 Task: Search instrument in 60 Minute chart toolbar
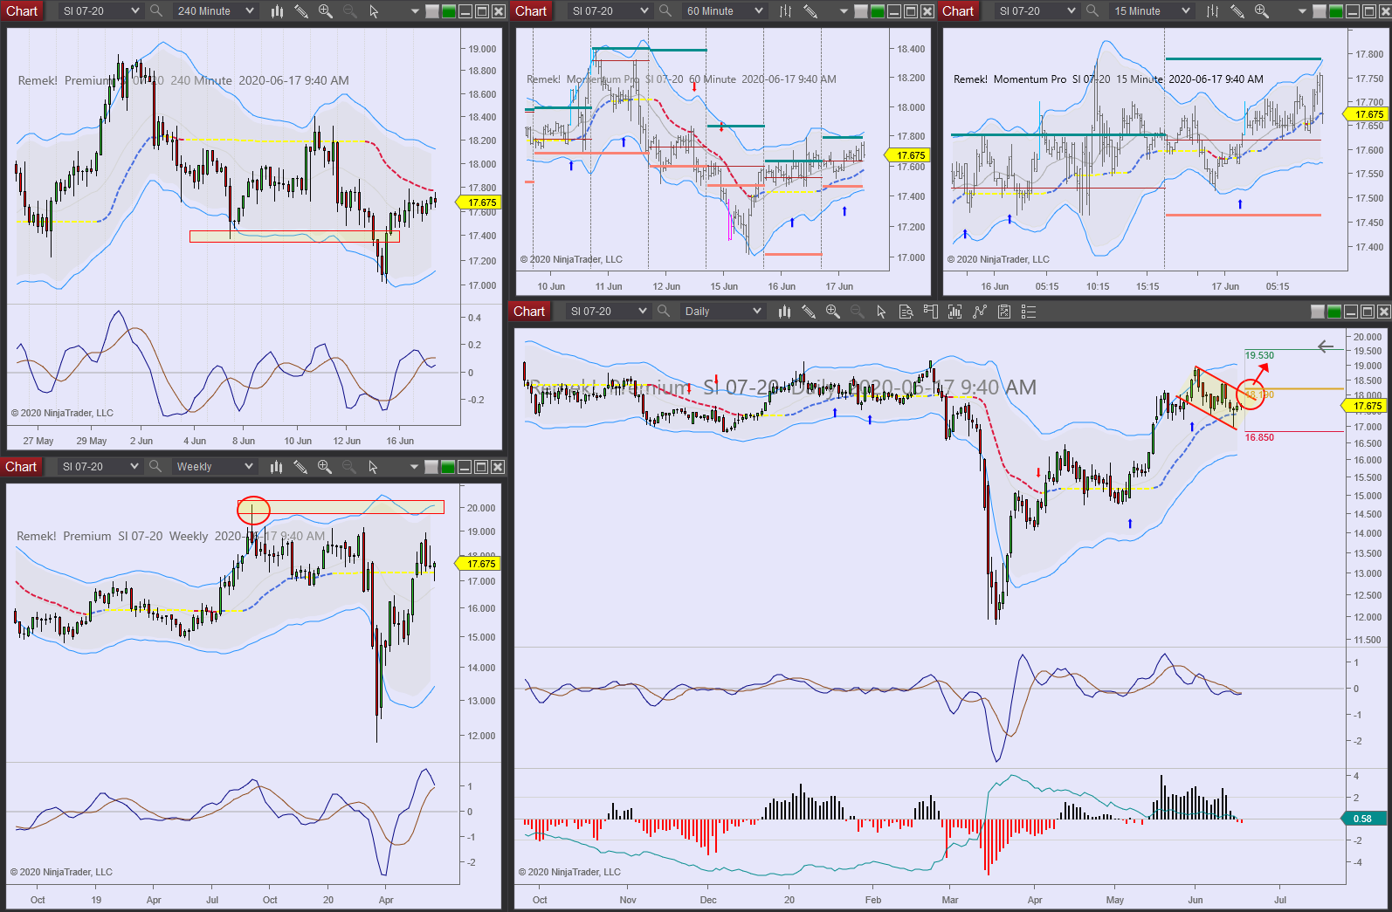coord(665,11)
